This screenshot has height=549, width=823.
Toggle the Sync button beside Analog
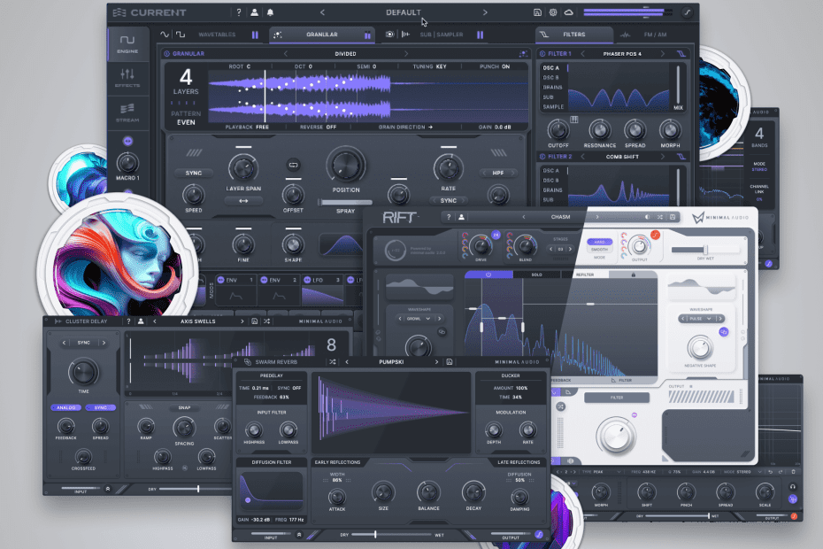100,407
